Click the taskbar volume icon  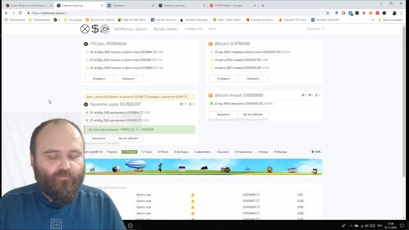click(x=367, y=226)
